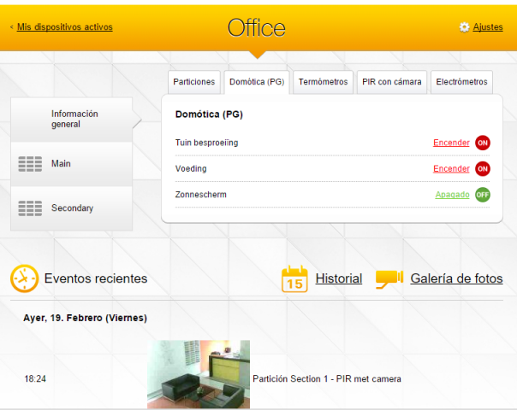
Task: Click the Apagado link for Zonnescherm
Action: tap(452, 195)
